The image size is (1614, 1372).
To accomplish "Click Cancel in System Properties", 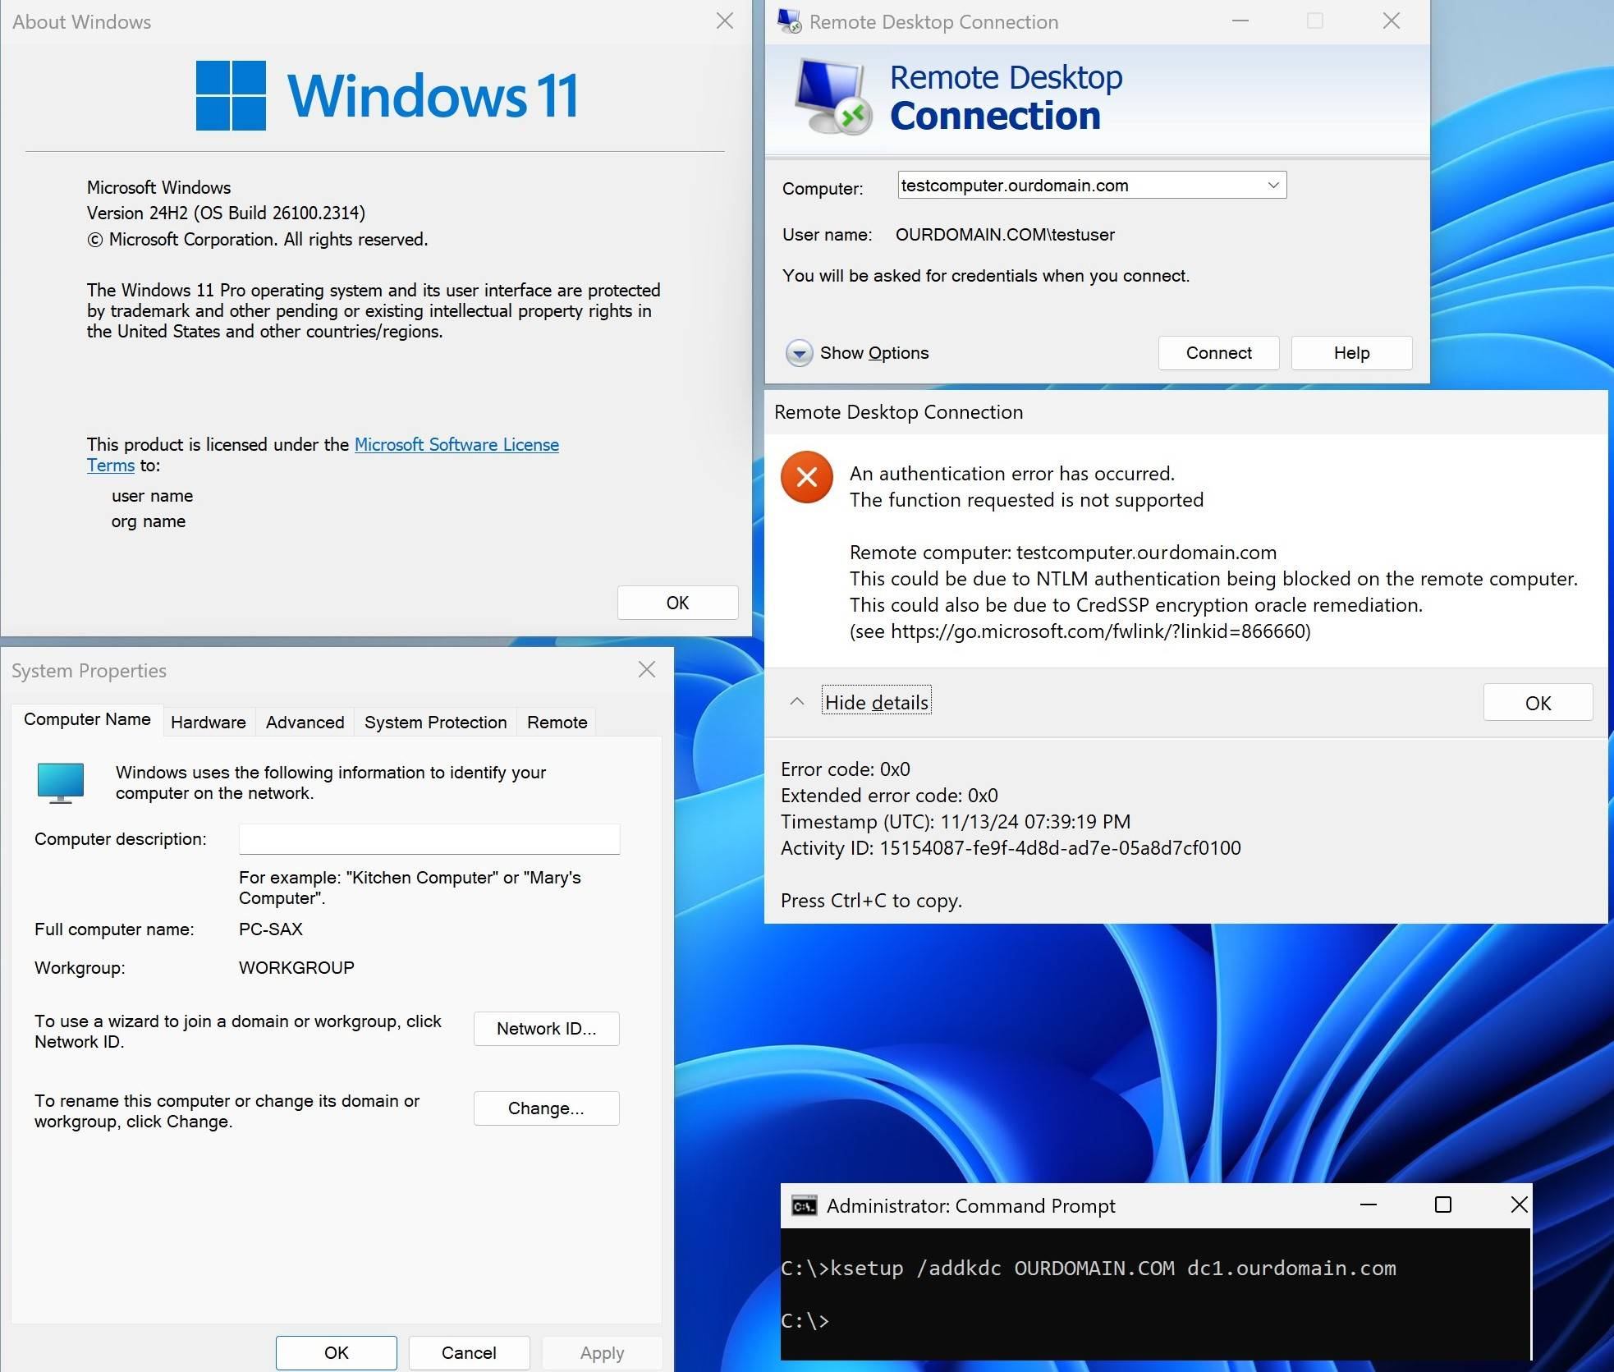I will click(469, 1353).
